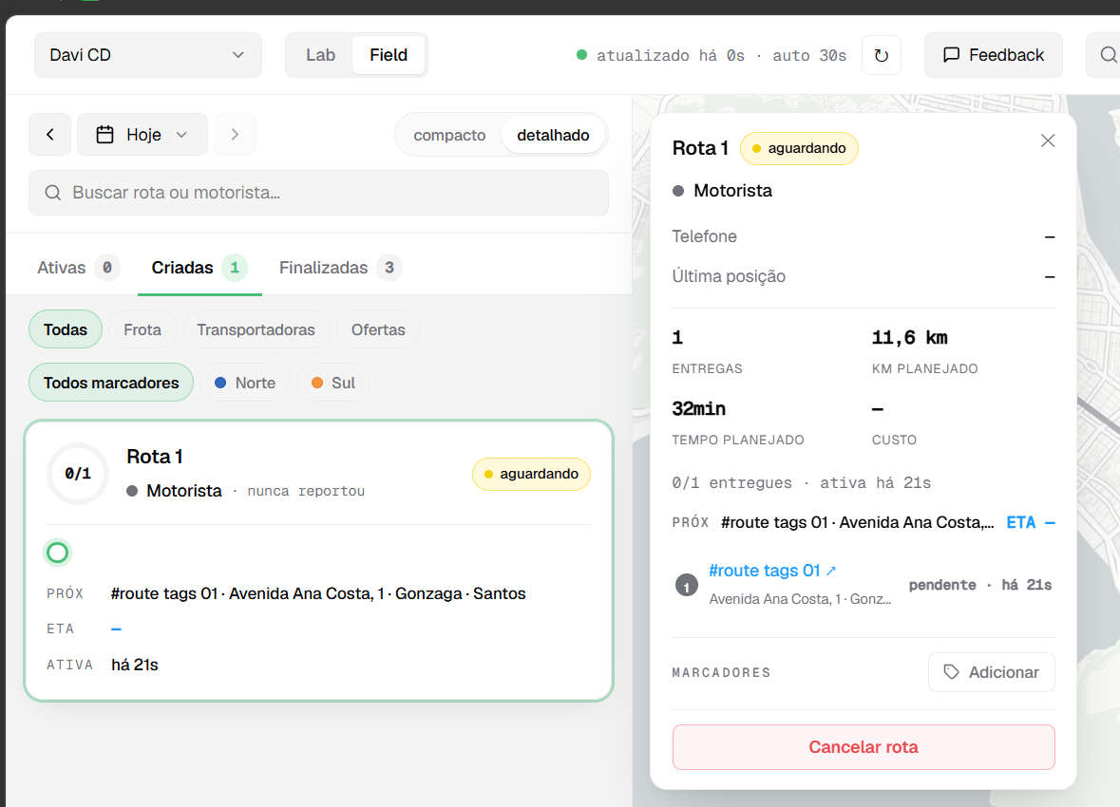Viewport: 1120px width, 807px height.
Task: Click the pendente status text
Action: click(942, 585)
